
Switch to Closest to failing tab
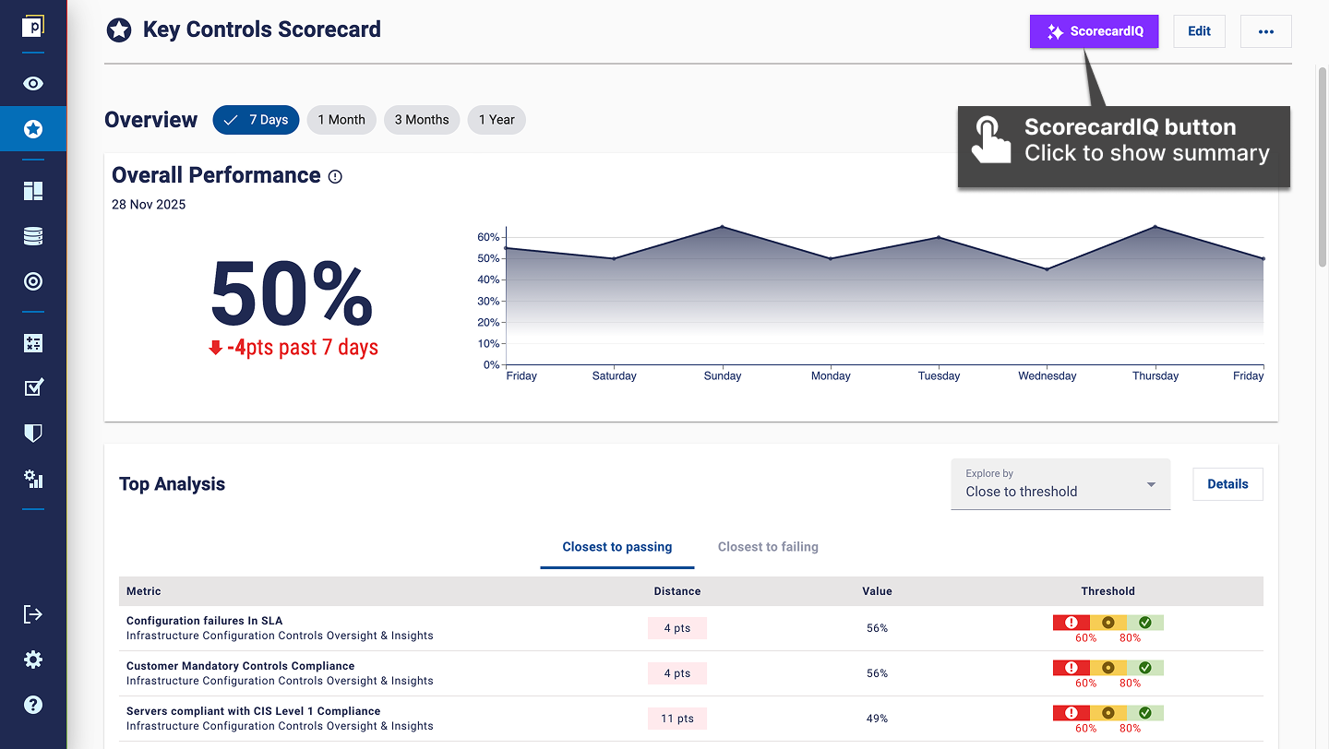pos(768,547)
